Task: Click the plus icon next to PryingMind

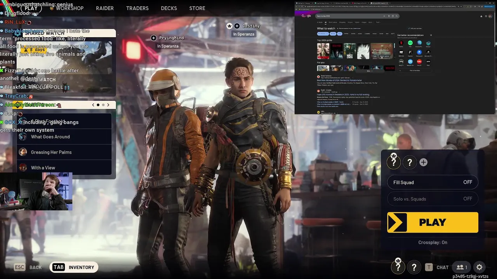Action: tap(154, 38)
